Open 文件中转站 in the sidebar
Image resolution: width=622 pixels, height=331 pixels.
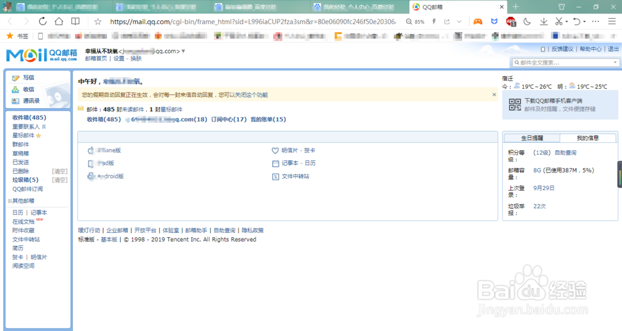[26, 239]
